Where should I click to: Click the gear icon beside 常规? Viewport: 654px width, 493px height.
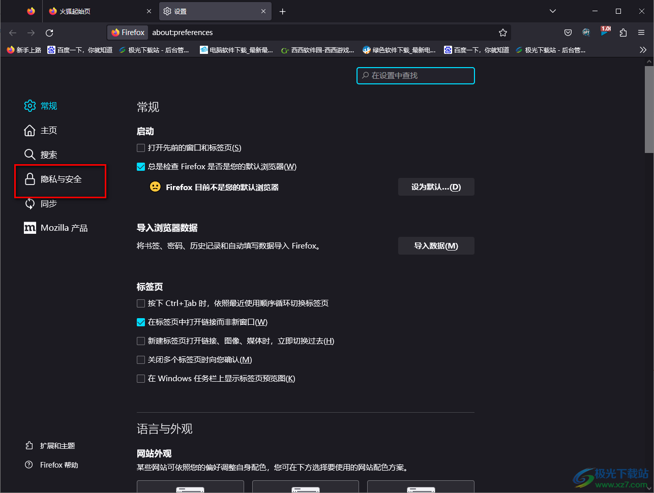pyautogui.click(x=30, y=106)
